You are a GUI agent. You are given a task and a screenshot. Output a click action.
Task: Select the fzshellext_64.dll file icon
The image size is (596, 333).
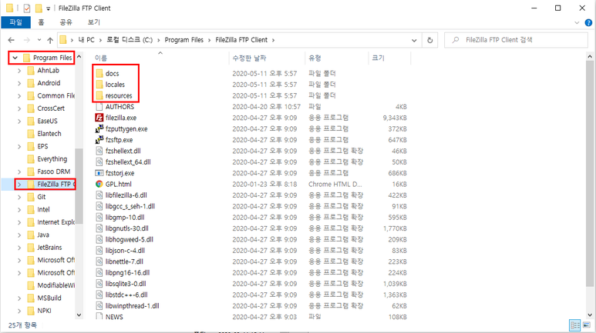99,162
